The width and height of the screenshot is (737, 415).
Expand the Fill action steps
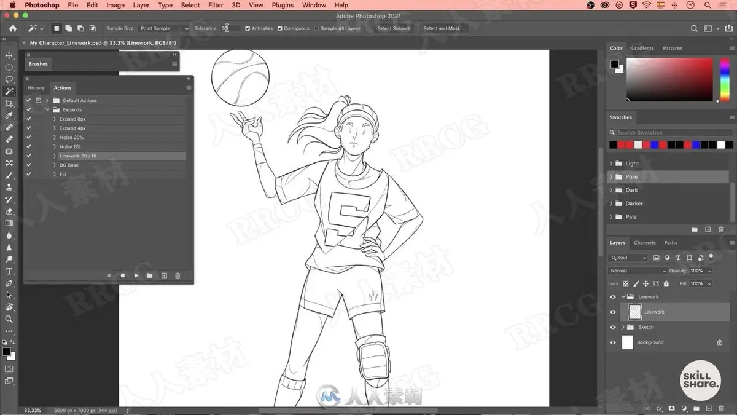pos(55,174)
